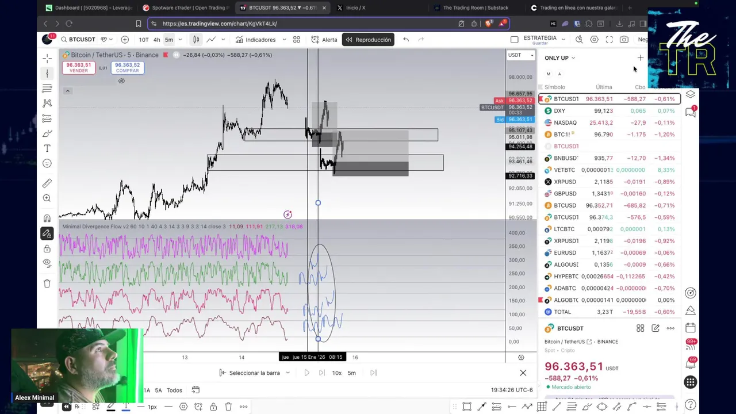This screenshot has width=736, height=414.
Task: Open the Fibonacci and Gann tools
Action: [x=47, y=88]
